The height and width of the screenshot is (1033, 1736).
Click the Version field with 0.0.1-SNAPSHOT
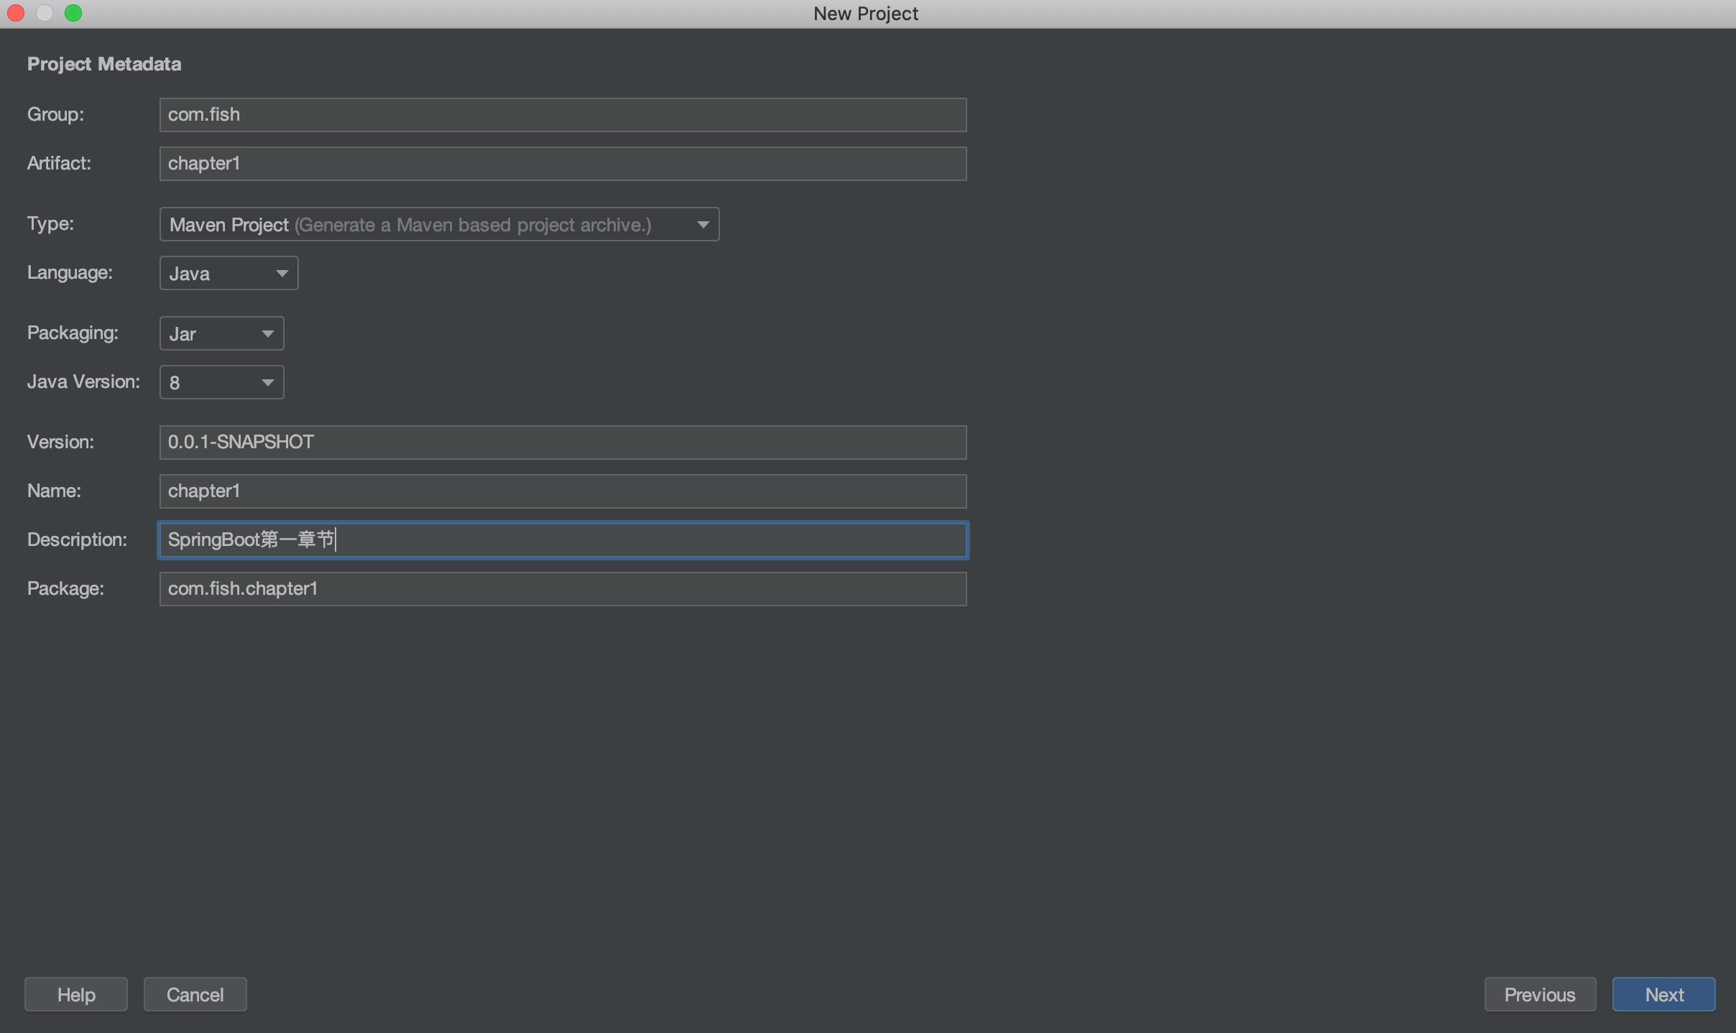pos(562,443)
